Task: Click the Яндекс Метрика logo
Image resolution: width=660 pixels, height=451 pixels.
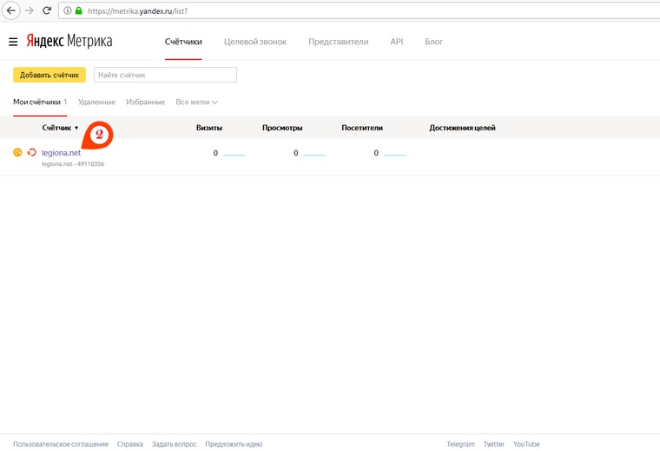Action: (69, 42)
